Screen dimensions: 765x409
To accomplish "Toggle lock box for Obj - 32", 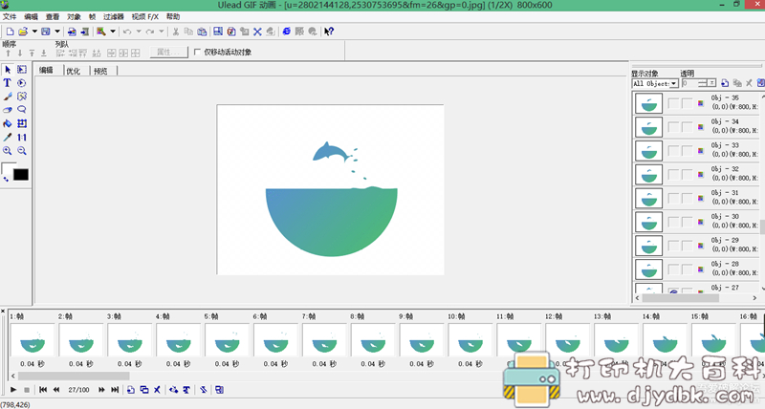I will click(687, 174).
